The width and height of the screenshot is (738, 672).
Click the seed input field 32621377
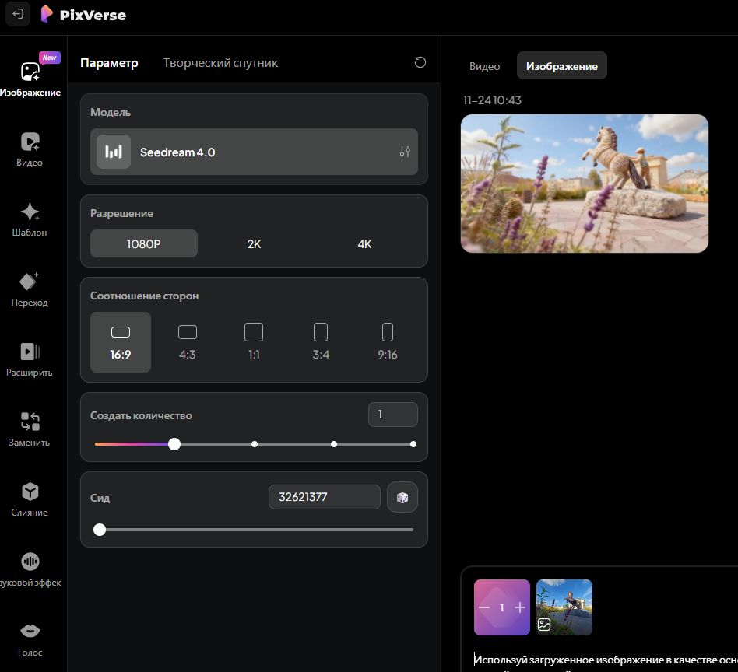325,497
